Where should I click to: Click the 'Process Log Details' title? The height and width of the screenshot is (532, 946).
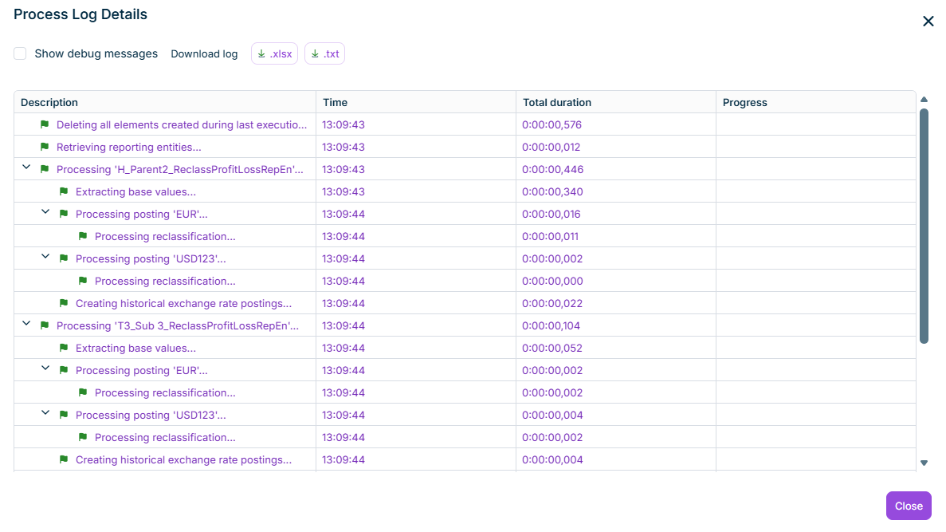pyautogui.click(x=80, y=14)
